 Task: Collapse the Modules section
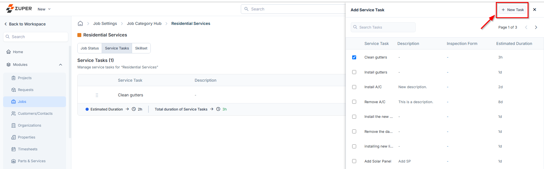(61, 65)
